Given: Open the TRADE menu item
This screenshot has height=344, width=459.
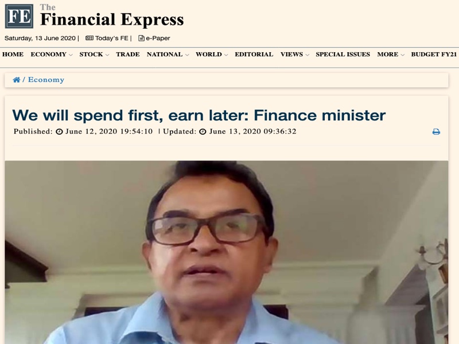Looking at the screenshot, I should [x=127, y=54].
